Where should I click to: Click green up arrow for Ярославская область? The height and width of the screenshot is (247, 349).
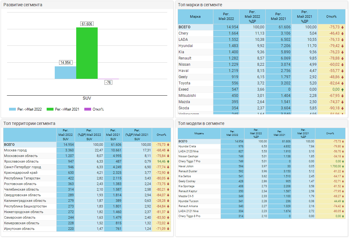pos(168,162)
